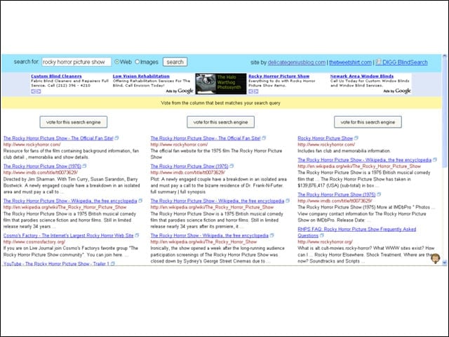The height and width of the screenshot is (337, 449).
Task: Click middle column imdb.com title URL
Action: pos(188,173)
